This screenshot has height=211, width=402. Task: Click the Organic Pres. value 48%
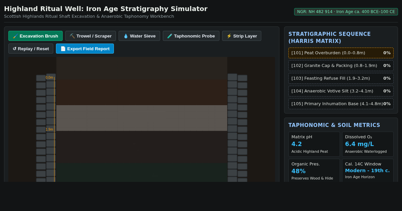click(x=298, y=171)
